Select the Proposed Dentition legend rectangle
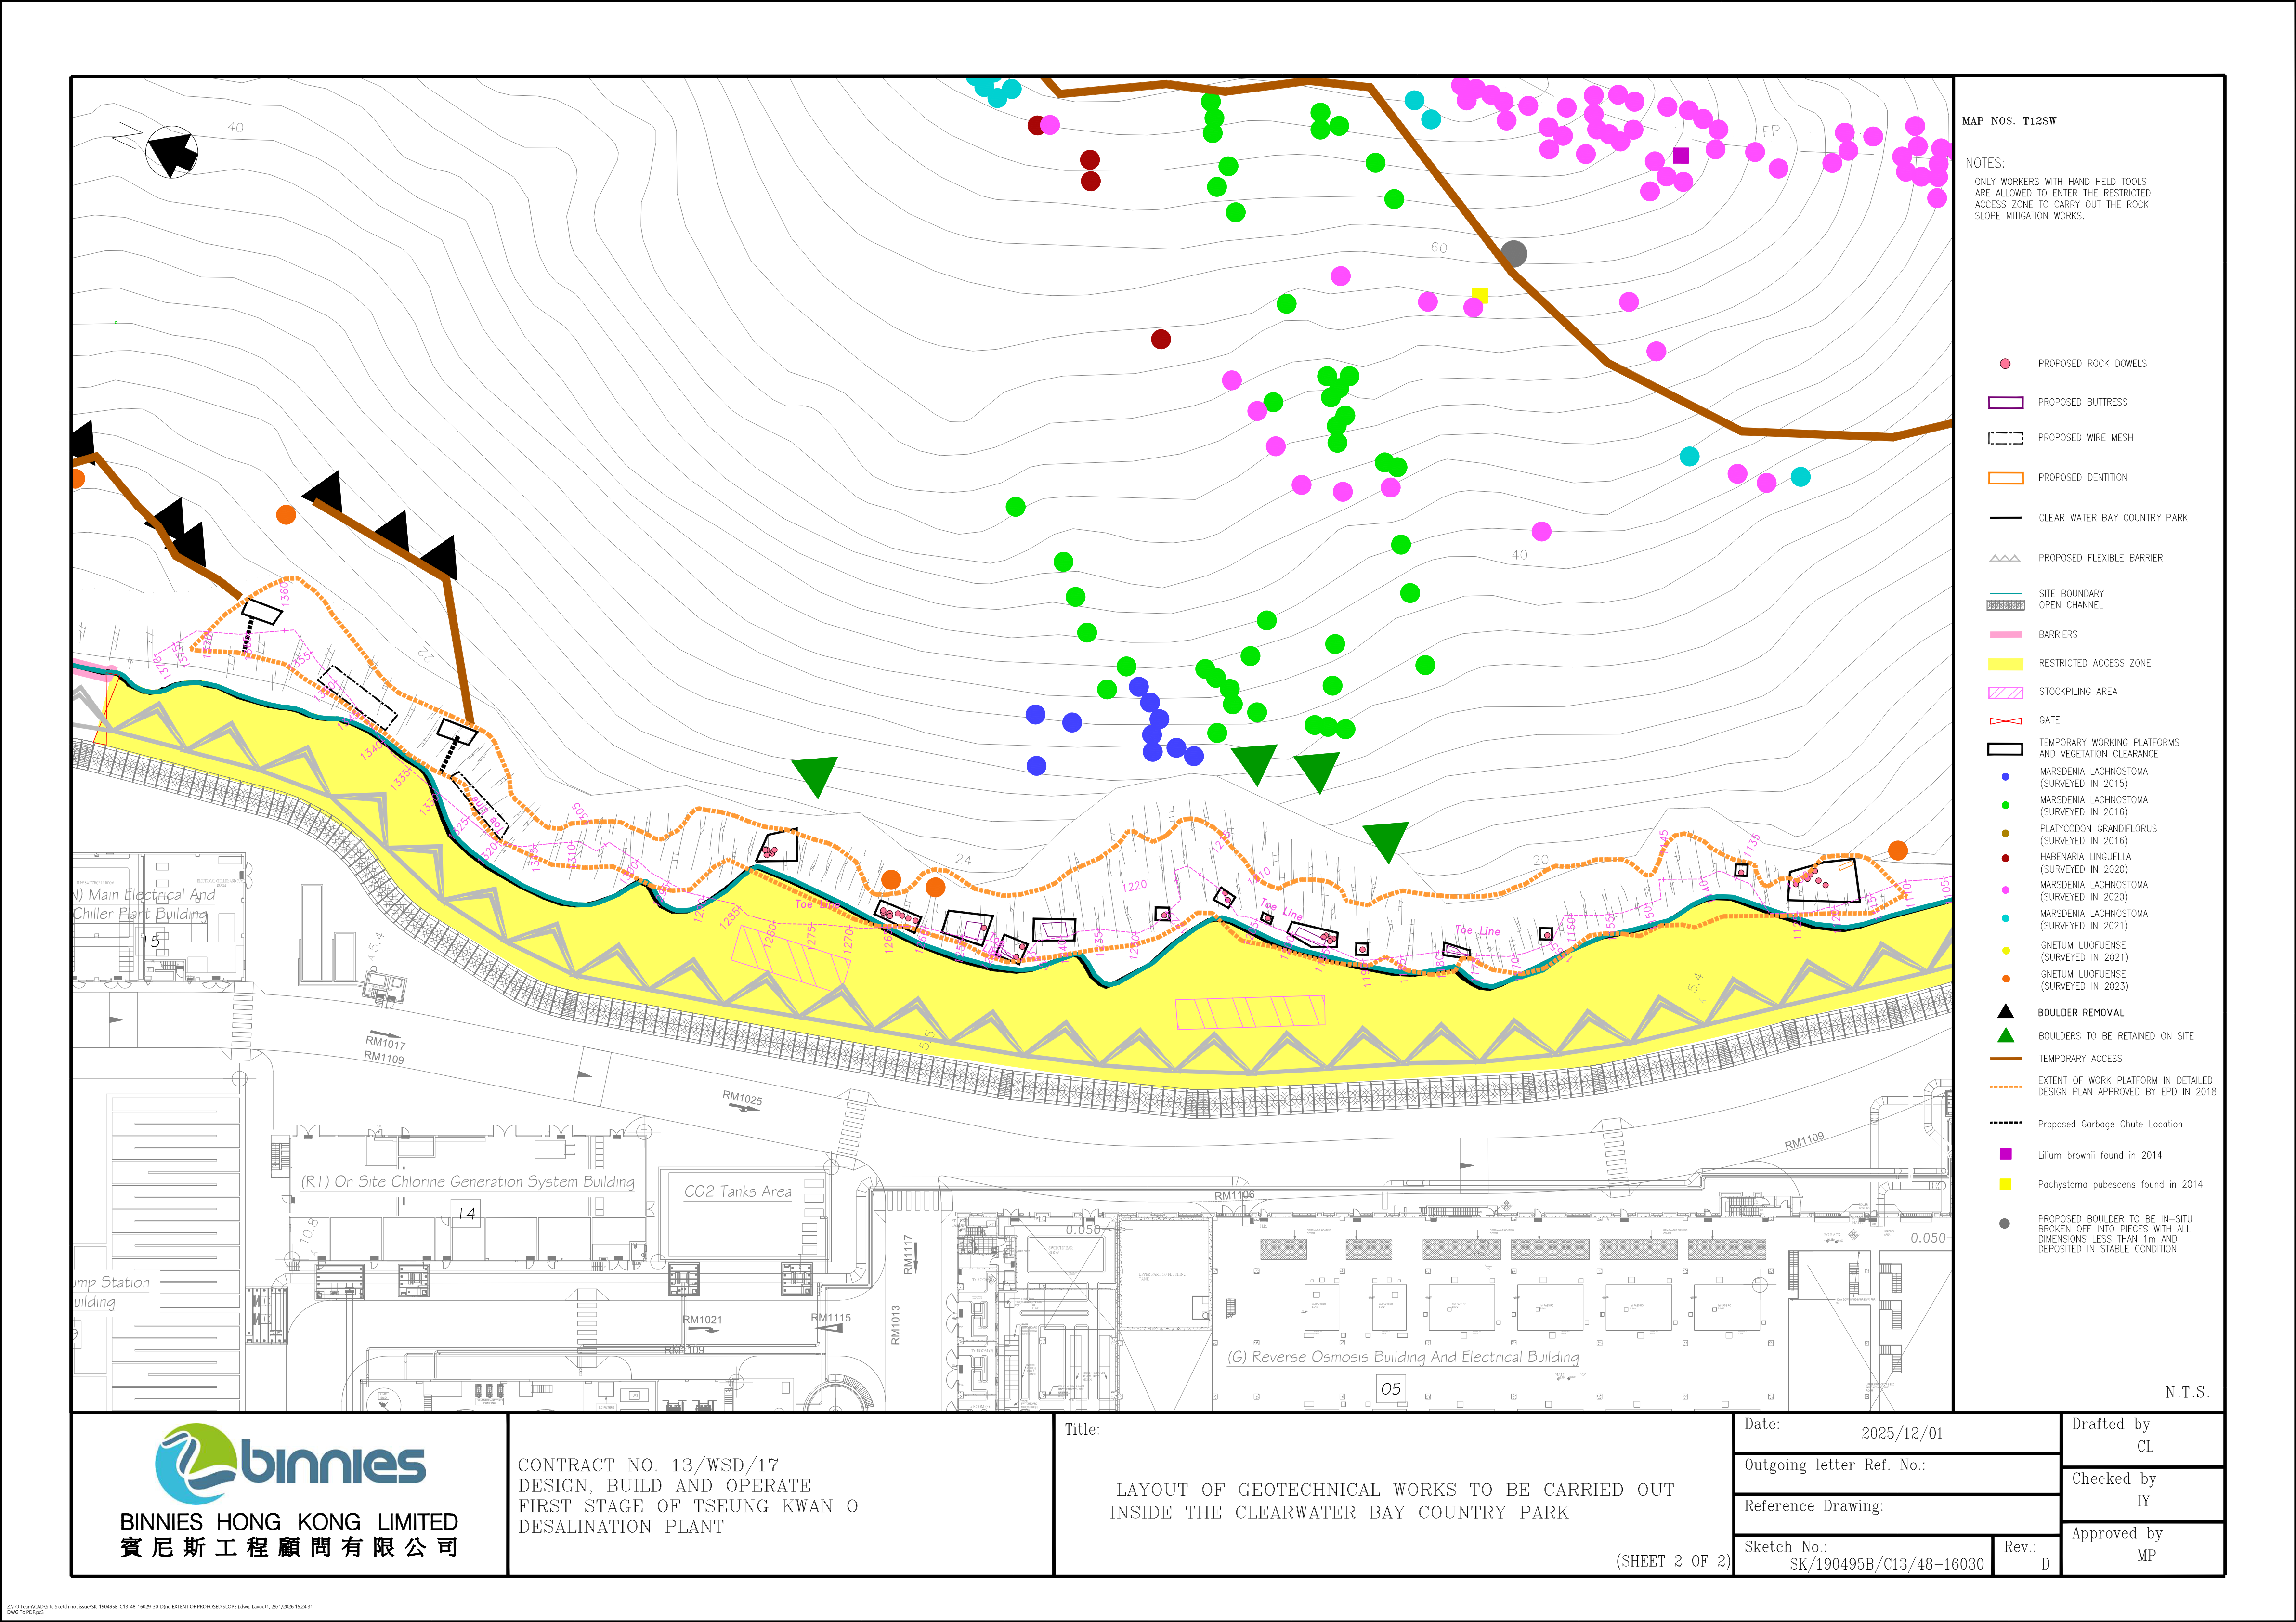The image size is (2296, 1622). pyautogui.click(x=2005, y=478)
